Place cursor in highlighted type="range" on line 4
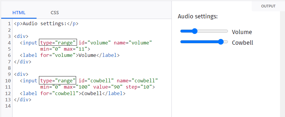The image size is (285, 117). pos(58,43)
